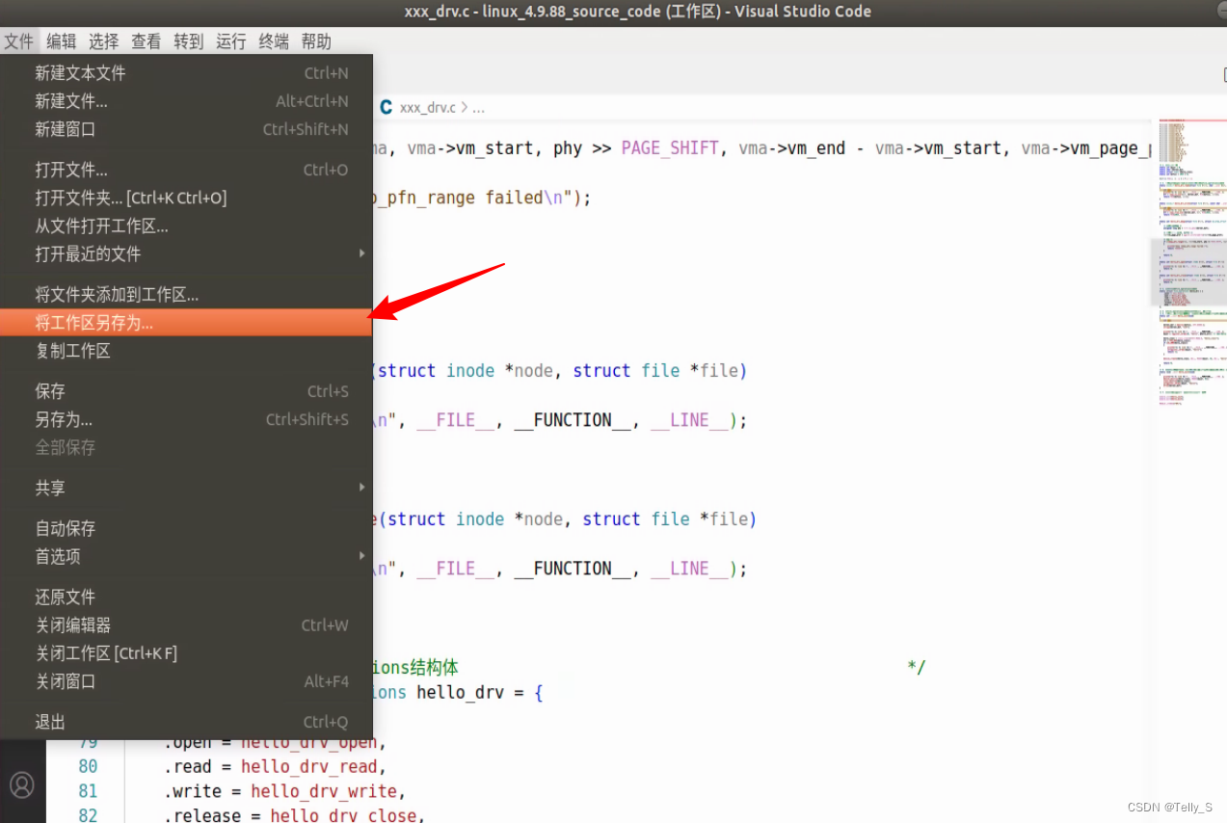Image resolution: width=1227 pixels, height=823 pixels.
Task: Choose 还原文件 menu entry
Action: pos(186,597)
